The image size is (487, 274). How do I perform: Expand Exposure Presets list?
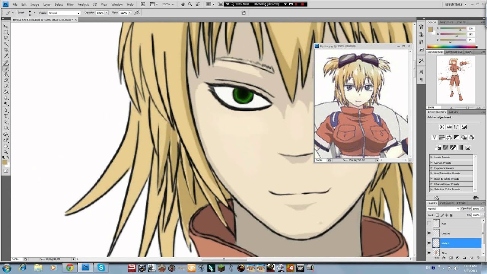coord(431,168)
